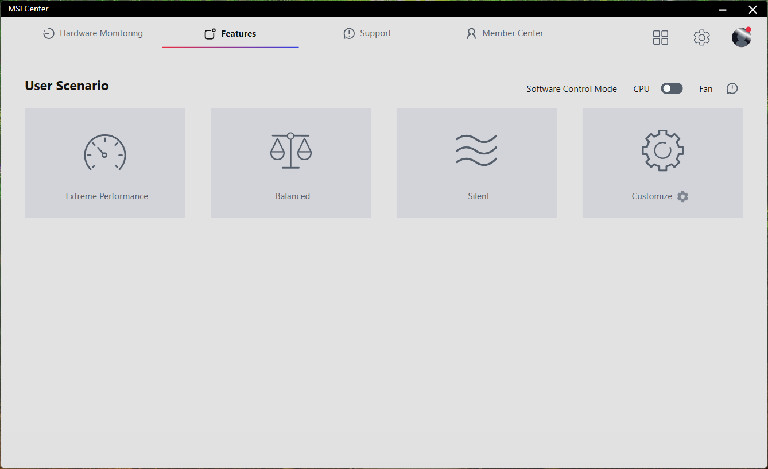The image size is (768, 469).
Task: Select the Extreme Performance scenario
Action: tap(105, 162)
